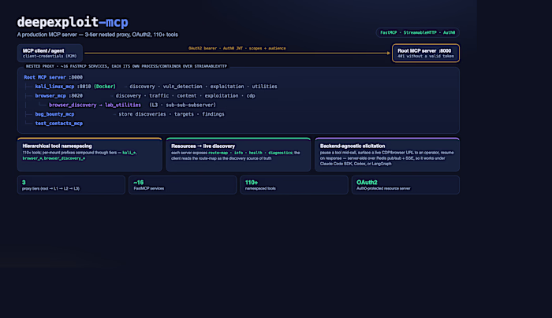The image size is (552, 318).
Task: Click the green diagnostics resource name
Action: 280,153
